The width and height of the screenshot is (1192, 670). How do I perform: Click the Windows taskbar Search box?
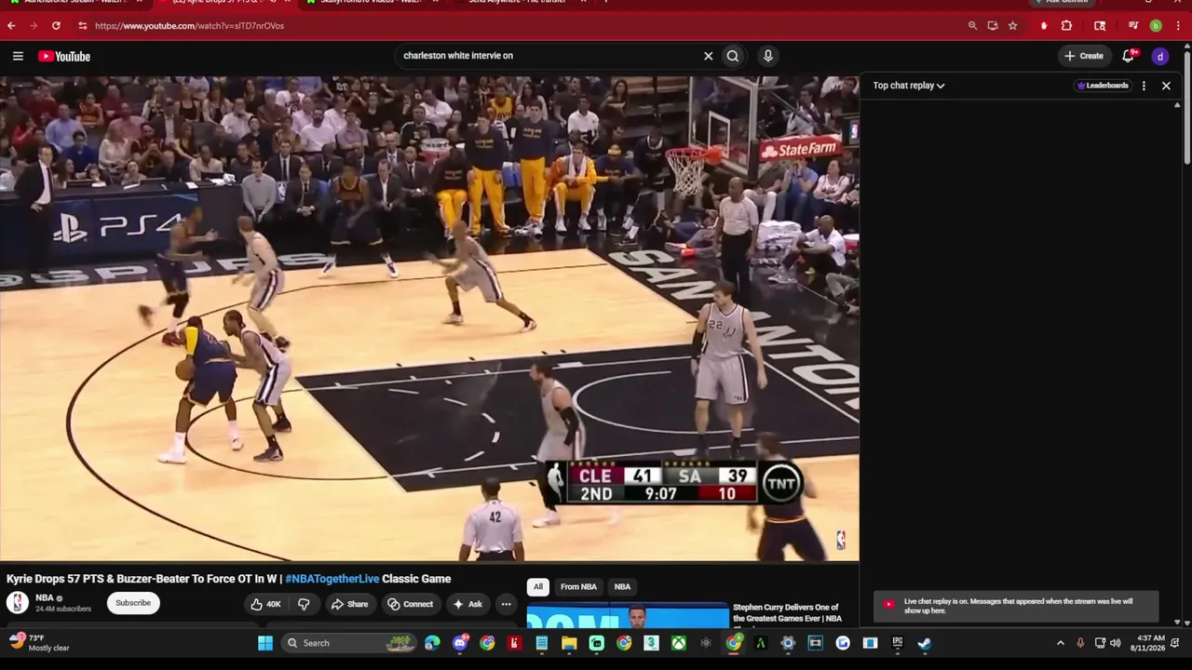[x=349, y=643]
